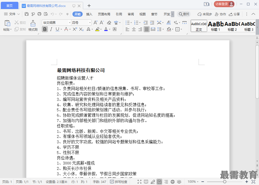This screenshot has width=259, height=185.
Task: Click the Redo arrow
Action: tap(61, 14)
